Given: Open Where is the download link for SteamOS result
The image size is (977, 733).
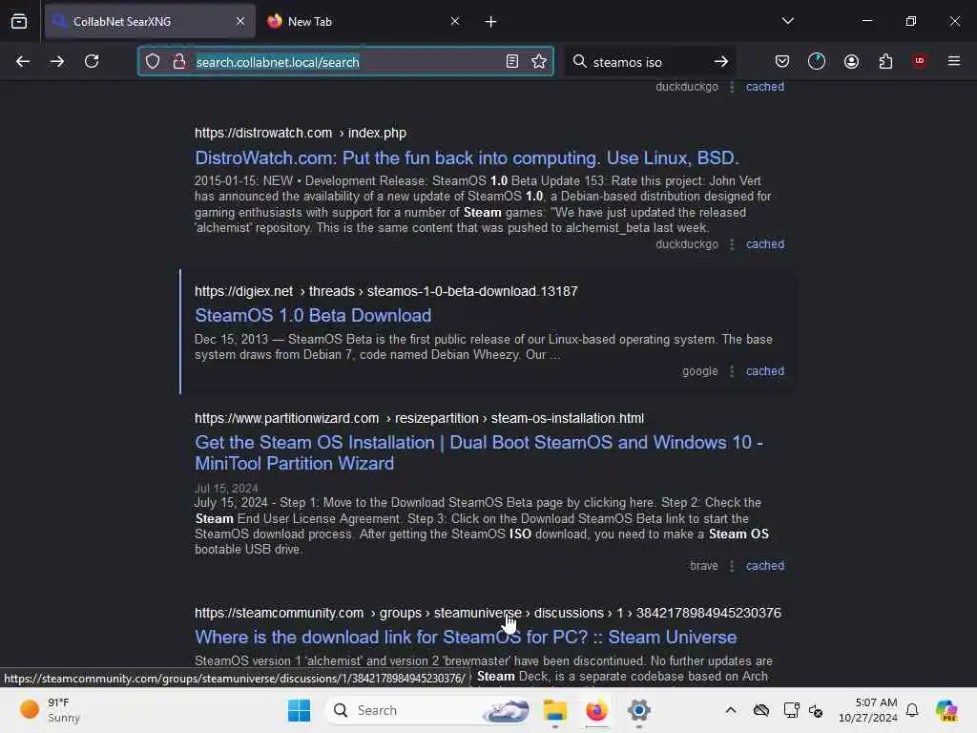Looking at the screenshot, I should 466,637.
